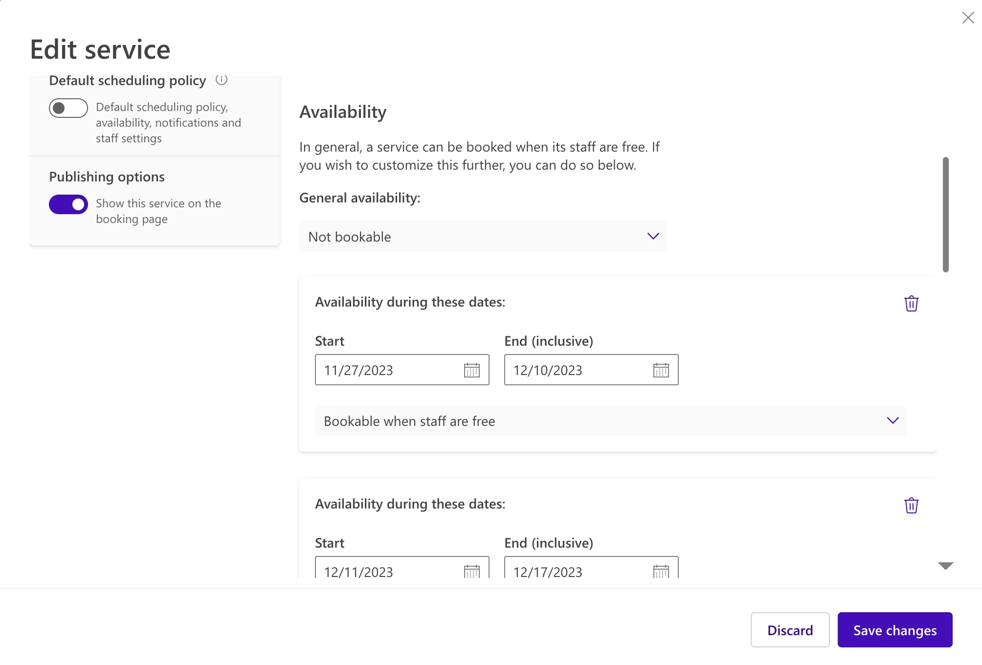
Task: Open the calendar picker for Start date 11/27/2023
Action: tap(471, 370)
